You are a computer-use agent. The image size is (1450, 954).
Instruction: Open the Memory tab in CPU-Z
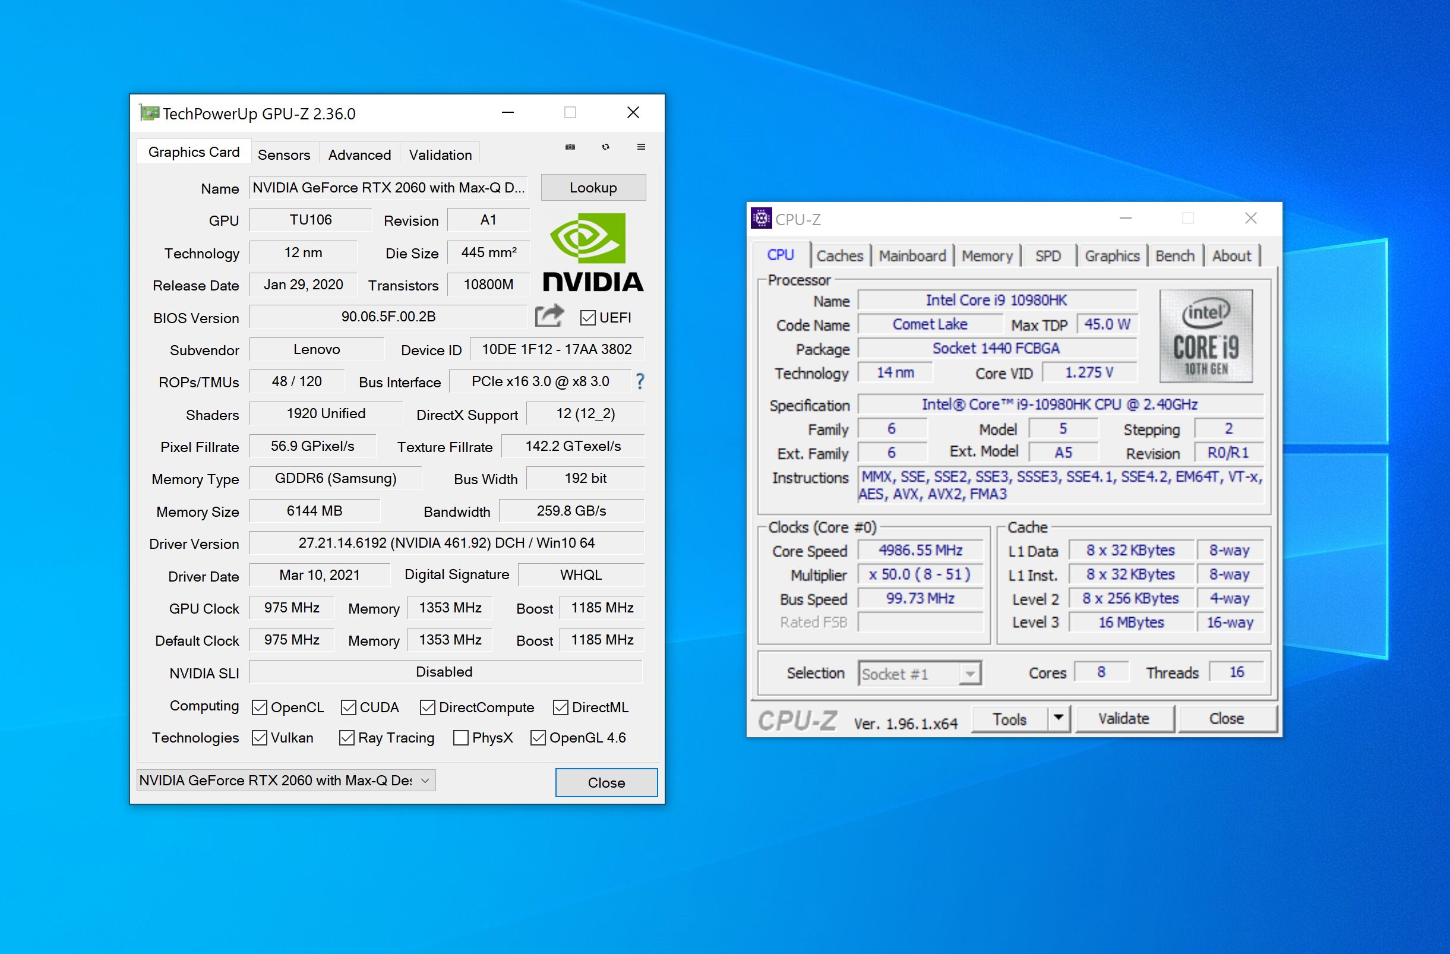coord(987,256)
